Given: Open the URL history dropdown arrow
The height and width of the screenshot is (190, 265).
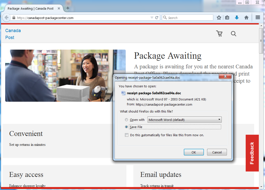Looking at the screenshot, I should pos(152,18).
